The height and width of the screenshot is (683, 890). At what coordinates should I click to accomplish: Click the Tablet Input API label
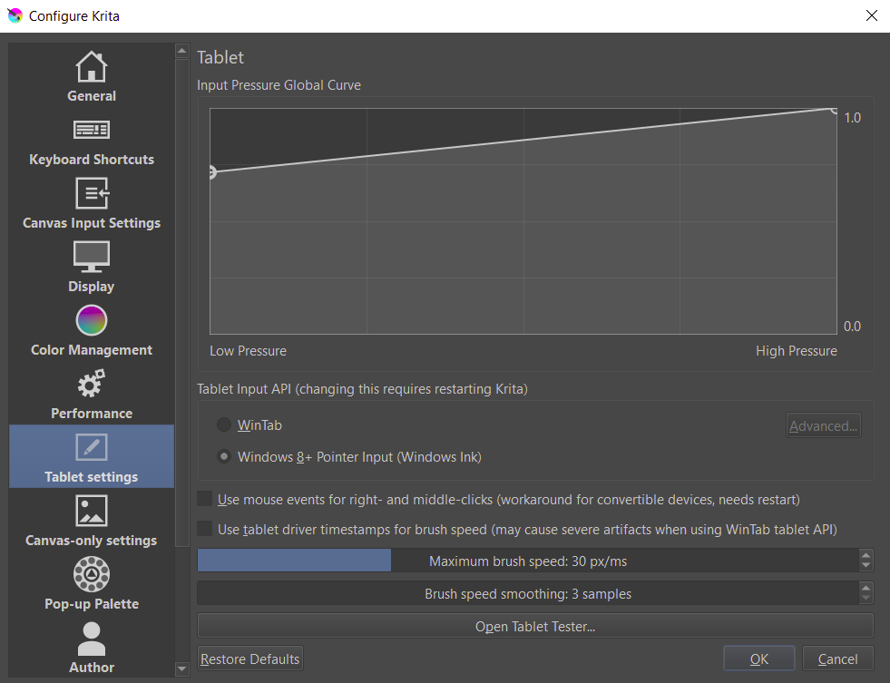pos(362,389)
